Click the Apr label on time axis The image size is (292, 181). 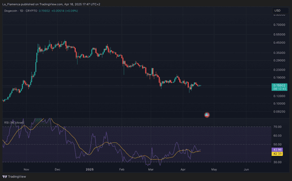tap(183, 169)
